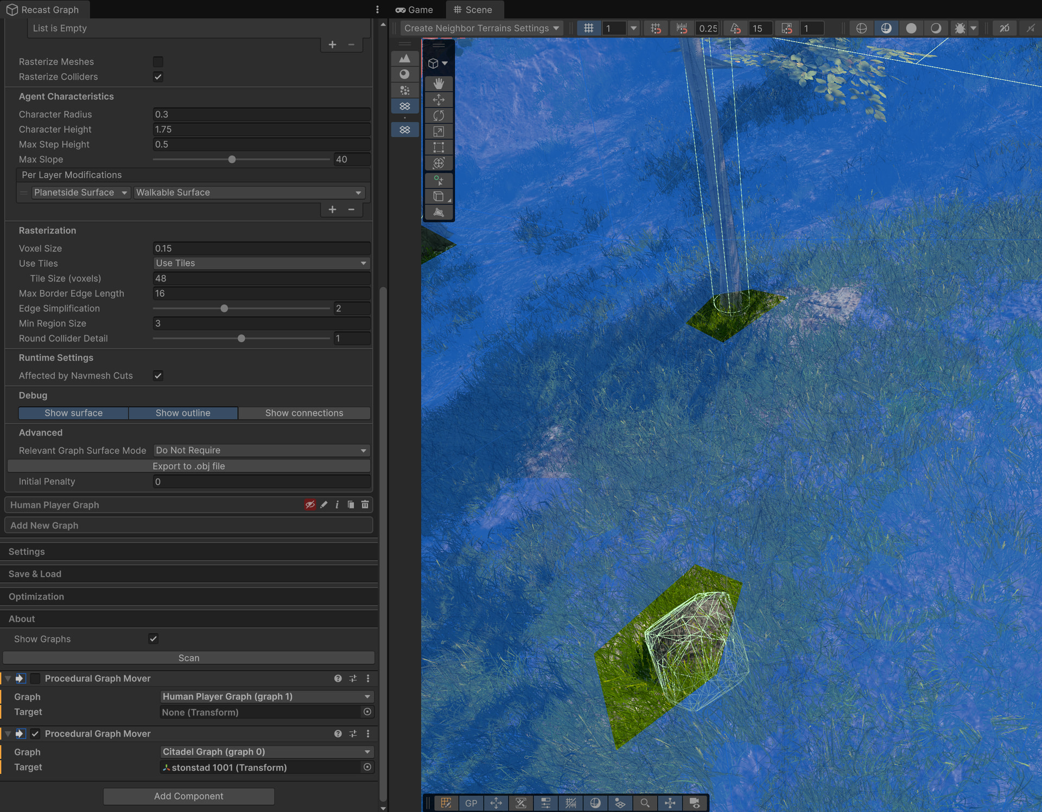Uncheck Affected by Navmesh Cuts
The image size is (1042, 812).
pyautogui.click(x=158, y=376)
